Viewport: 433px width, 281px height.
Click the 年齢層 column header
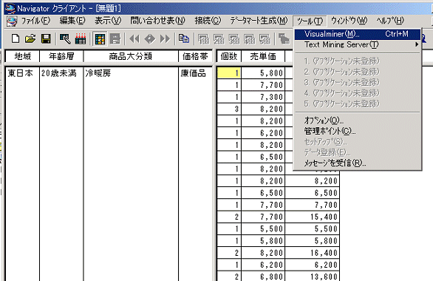61,56
